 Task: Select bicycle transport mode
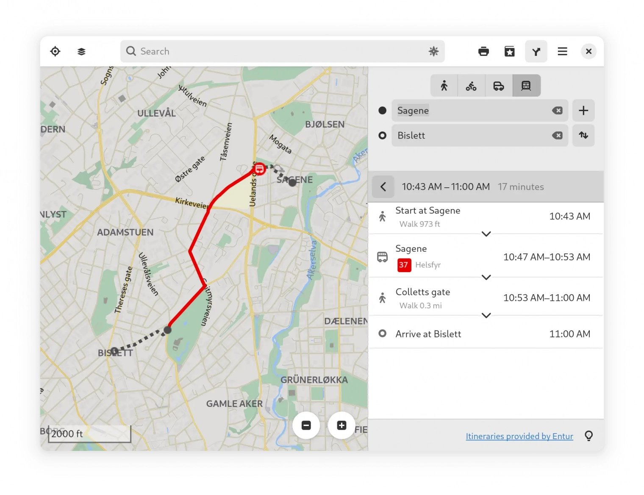471,86
